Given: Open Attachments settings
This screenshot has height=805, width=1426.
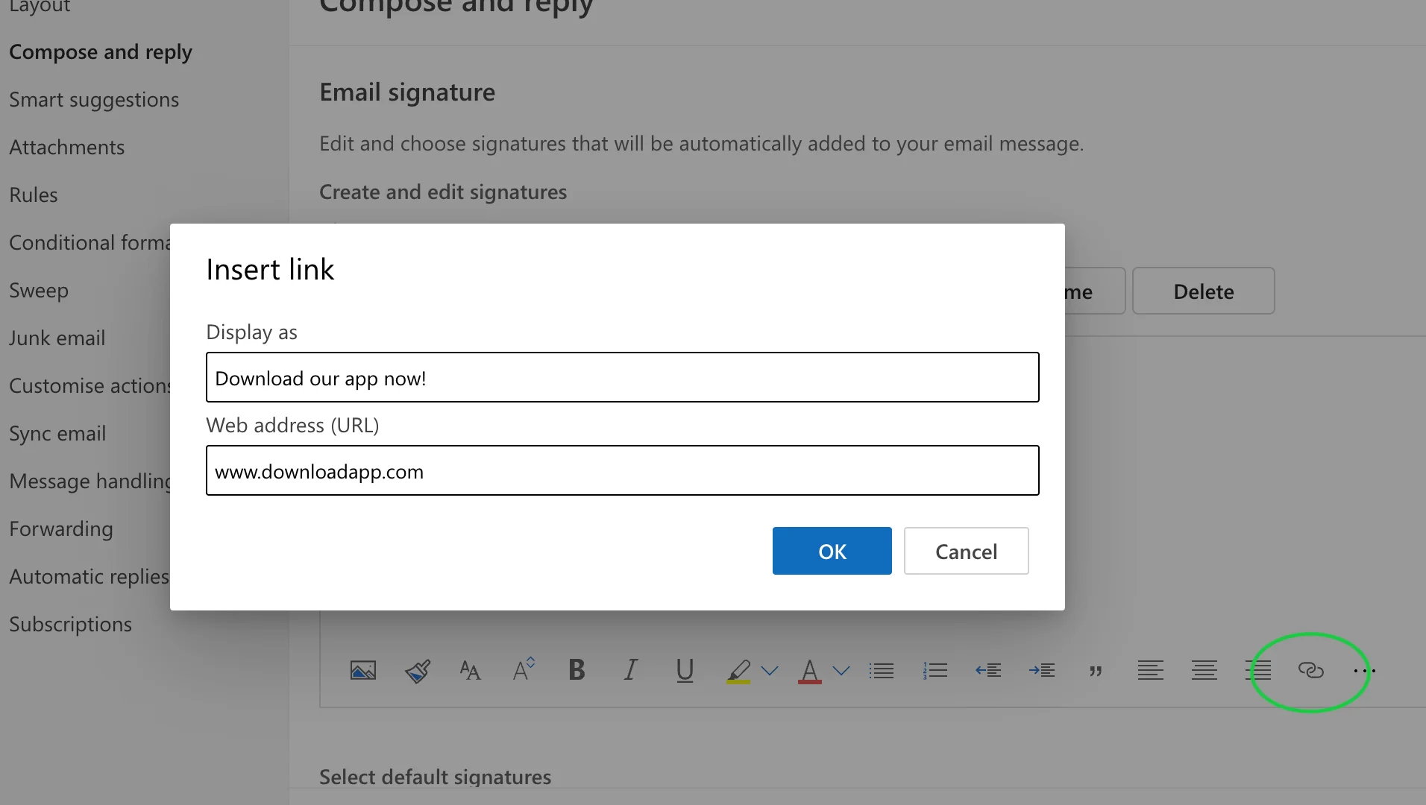Looking at the screenshot, I should click(67, 148).
